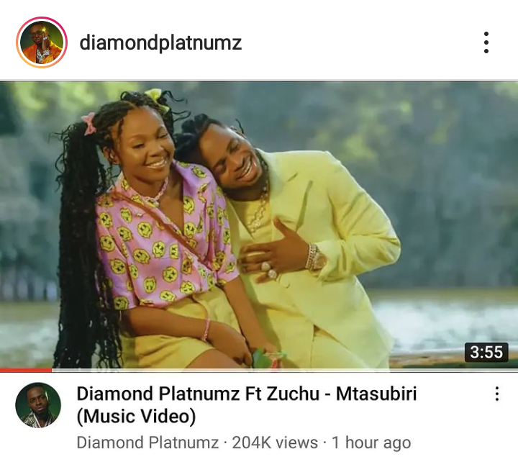Open the YouTube channel avatar beside video title

(38, 406)
